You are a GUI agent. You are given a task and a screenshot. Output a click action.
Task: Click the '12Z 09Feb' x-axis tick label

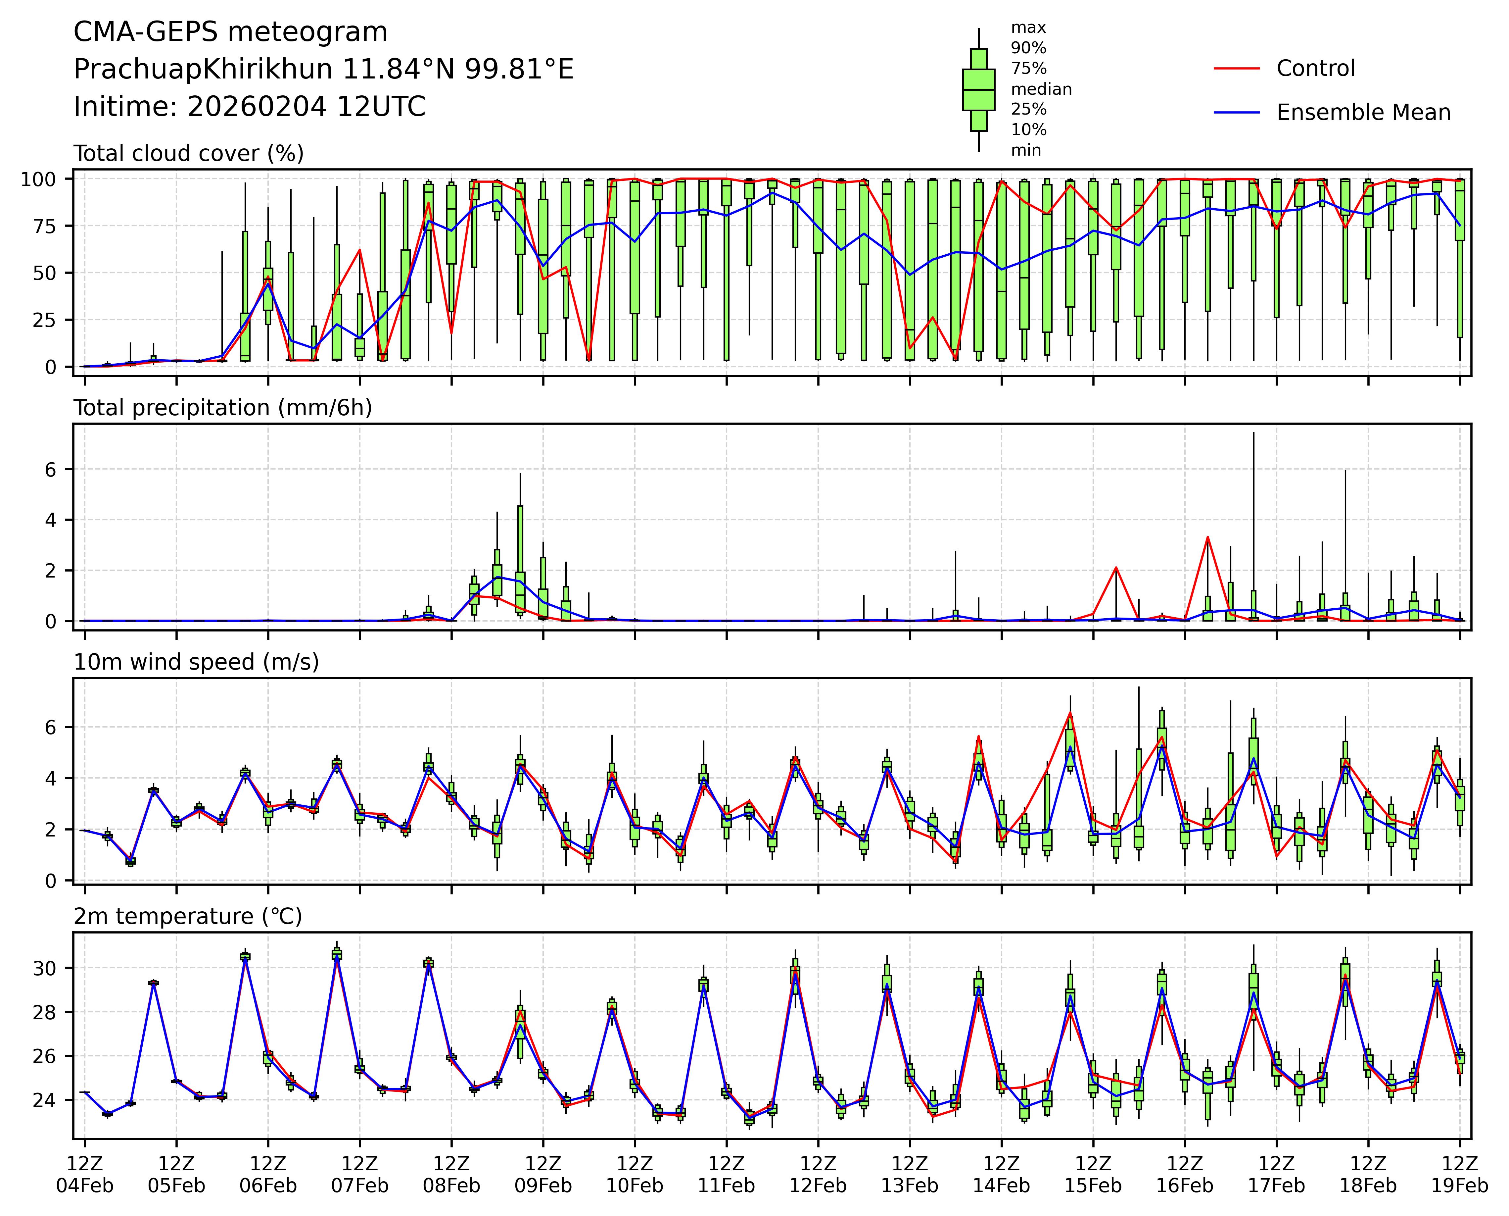pos(543,1174)
